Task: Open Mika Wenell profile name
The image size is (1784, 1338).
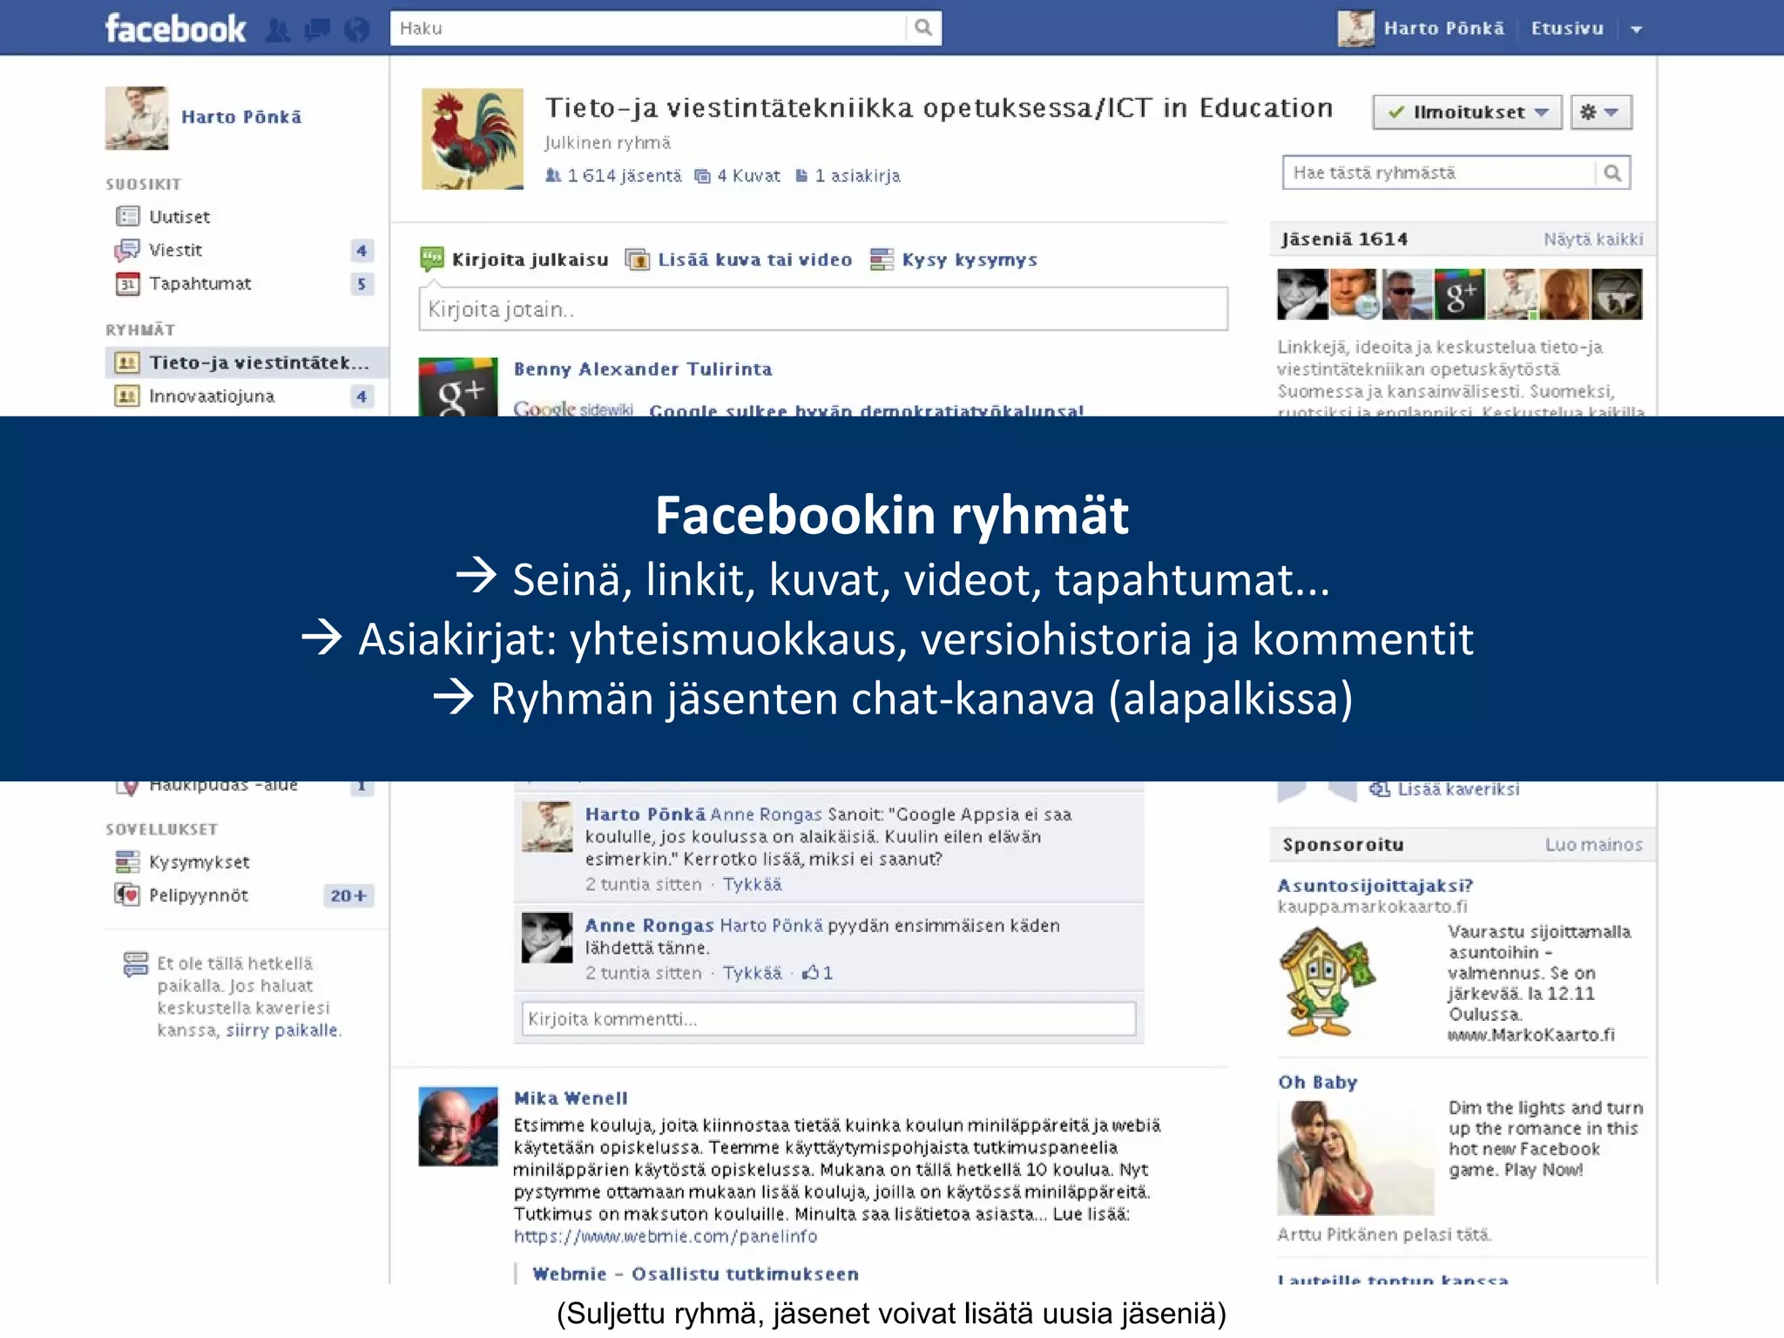Action: (571, 1098)
